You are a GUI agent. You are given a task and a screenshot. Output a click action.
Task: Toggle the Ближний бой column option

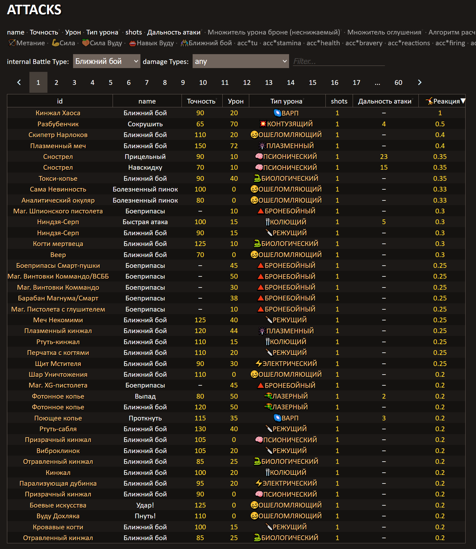pos(206,43)
